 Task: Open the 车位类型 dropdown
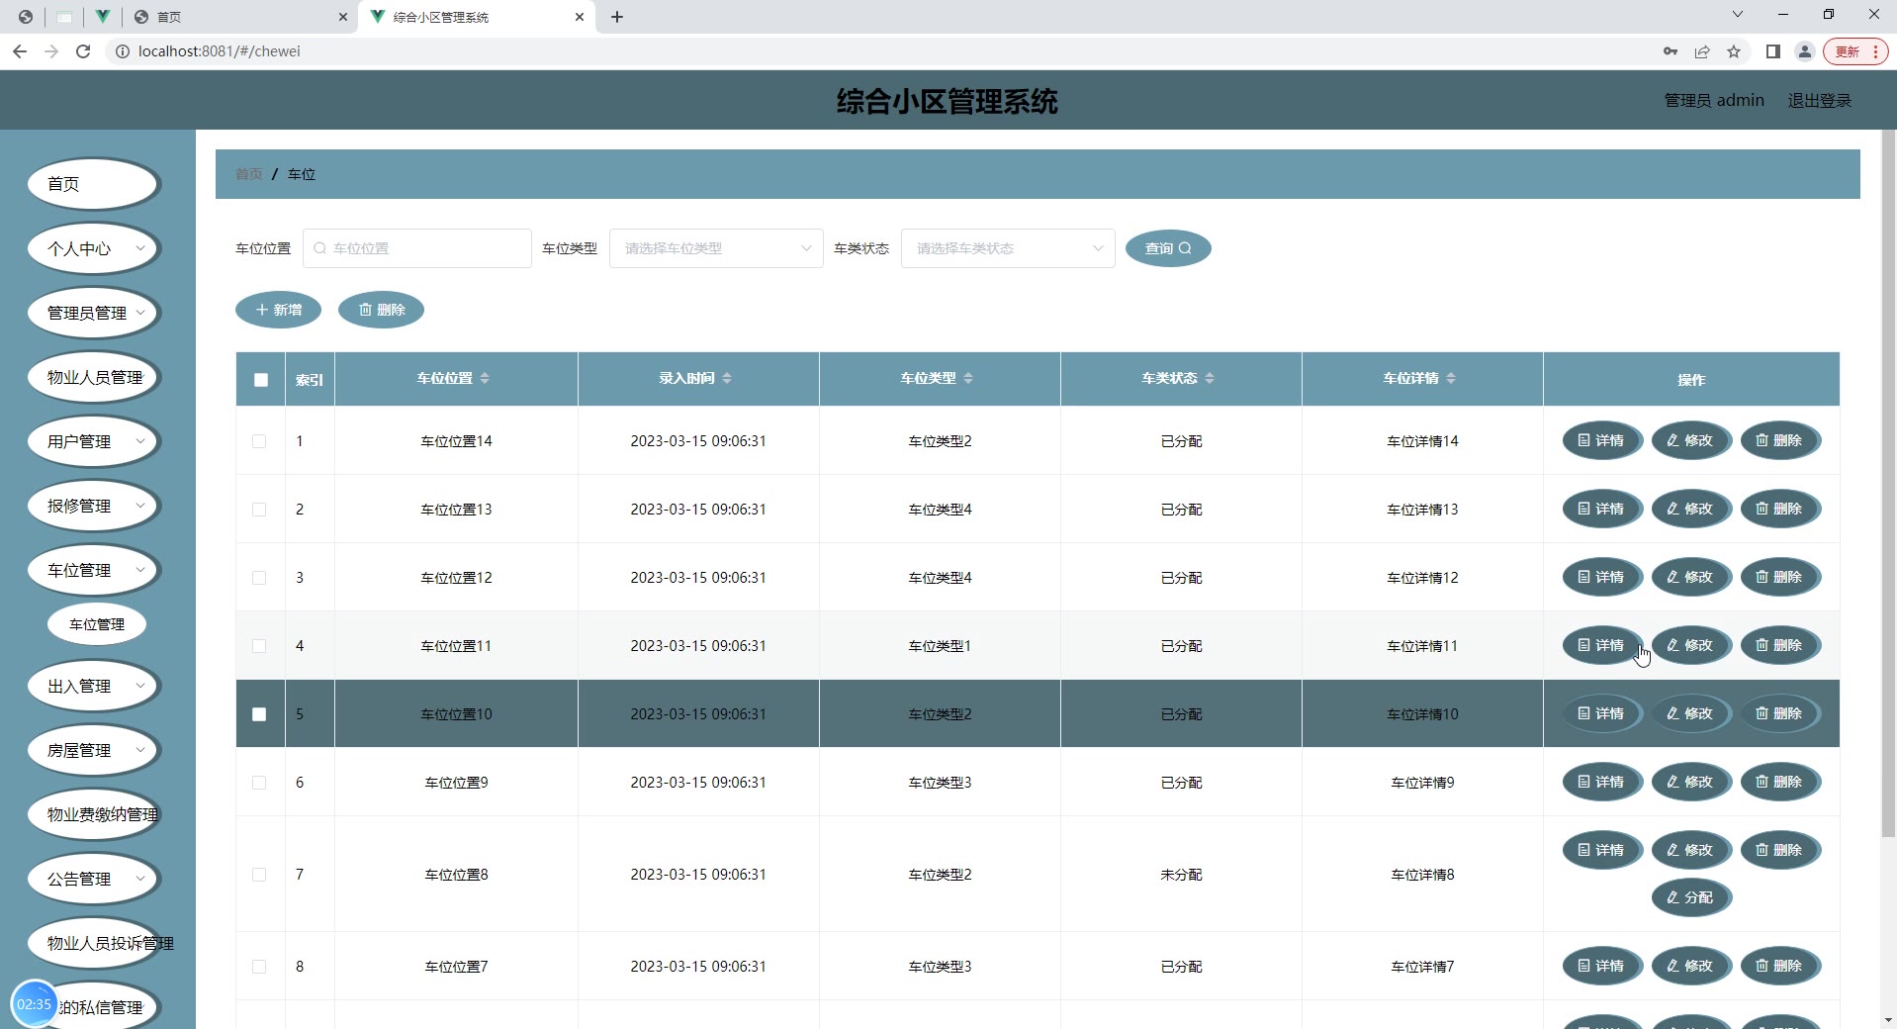tap(716, 248)
